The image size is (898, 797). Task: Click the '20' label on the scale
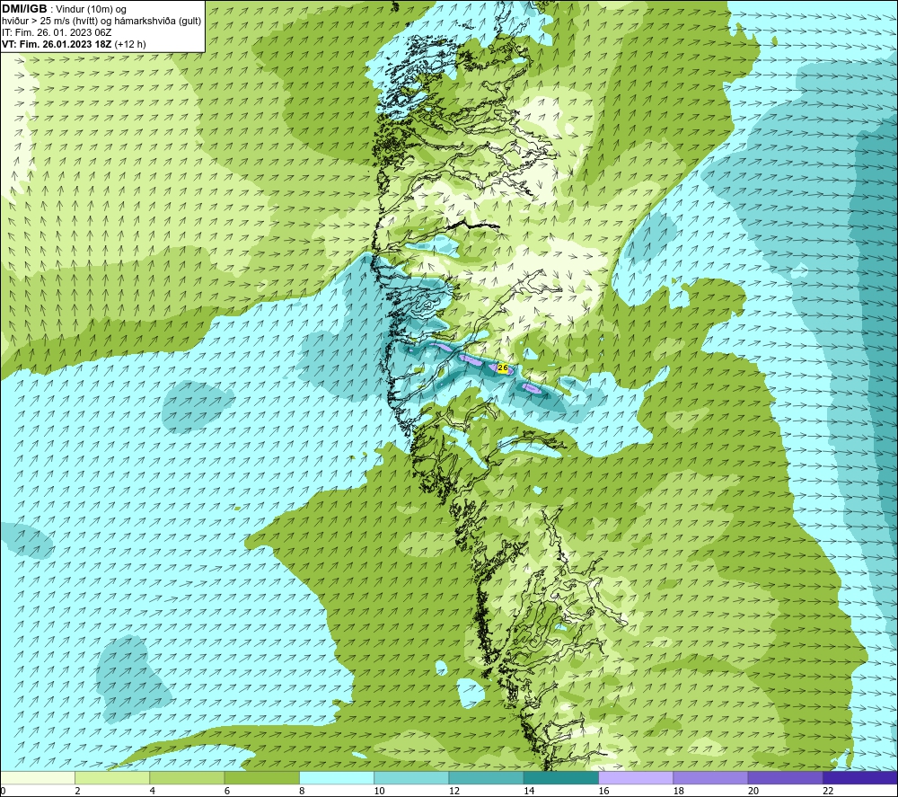coord(753,791)
